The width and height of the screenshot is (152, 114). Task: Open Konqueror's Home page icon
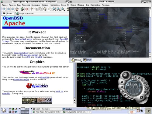pos(17,9)
